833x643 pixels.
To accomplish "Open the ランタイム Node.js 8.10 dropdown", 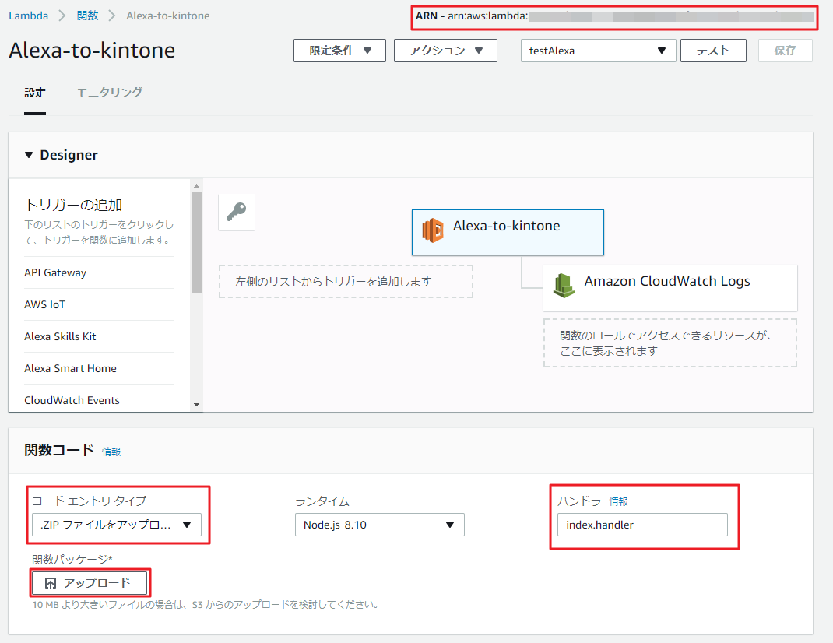I will click(379, 525).
